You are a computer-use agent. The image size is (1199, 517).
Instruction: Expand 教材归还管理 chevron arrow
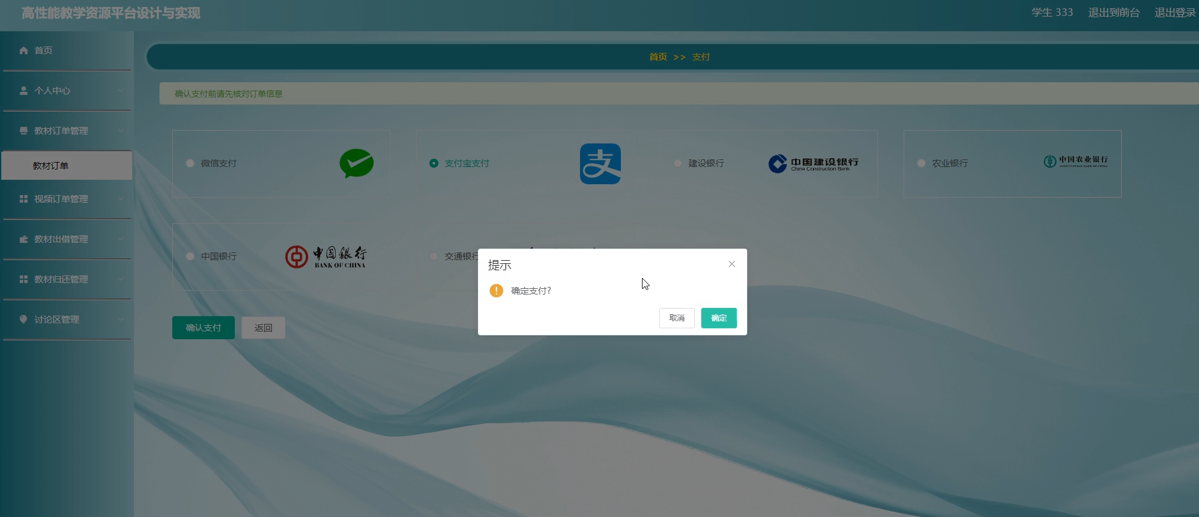[x=121, y=279]
